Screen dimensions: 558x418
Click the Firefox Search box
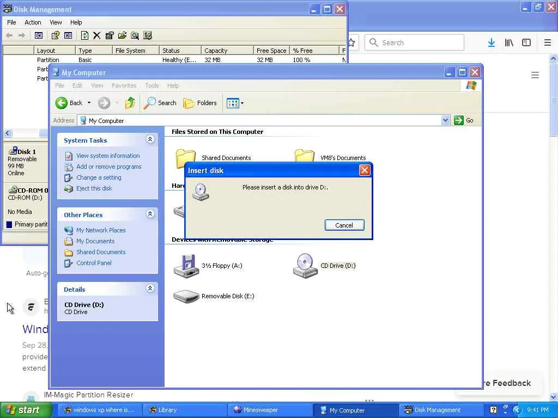point(414,42)
